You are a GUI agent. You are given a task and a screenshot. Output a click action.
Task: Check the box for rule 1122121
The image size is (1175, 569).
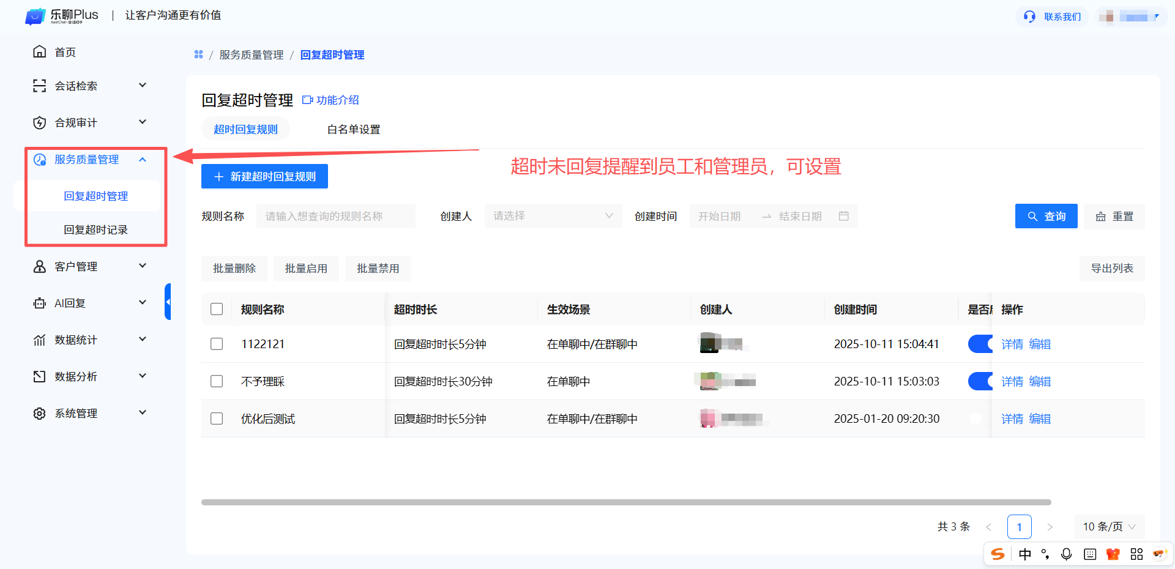pyautogui.click(x=217, y=344)
